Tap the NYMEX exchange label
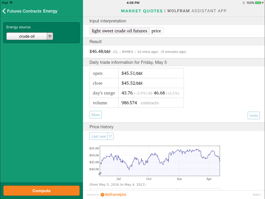 tap(128, 52)
